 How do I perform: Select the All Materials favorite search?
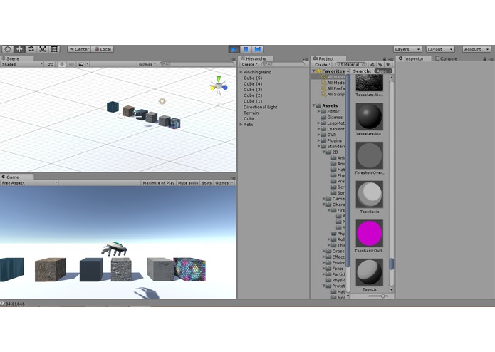(x=333, y=77)
